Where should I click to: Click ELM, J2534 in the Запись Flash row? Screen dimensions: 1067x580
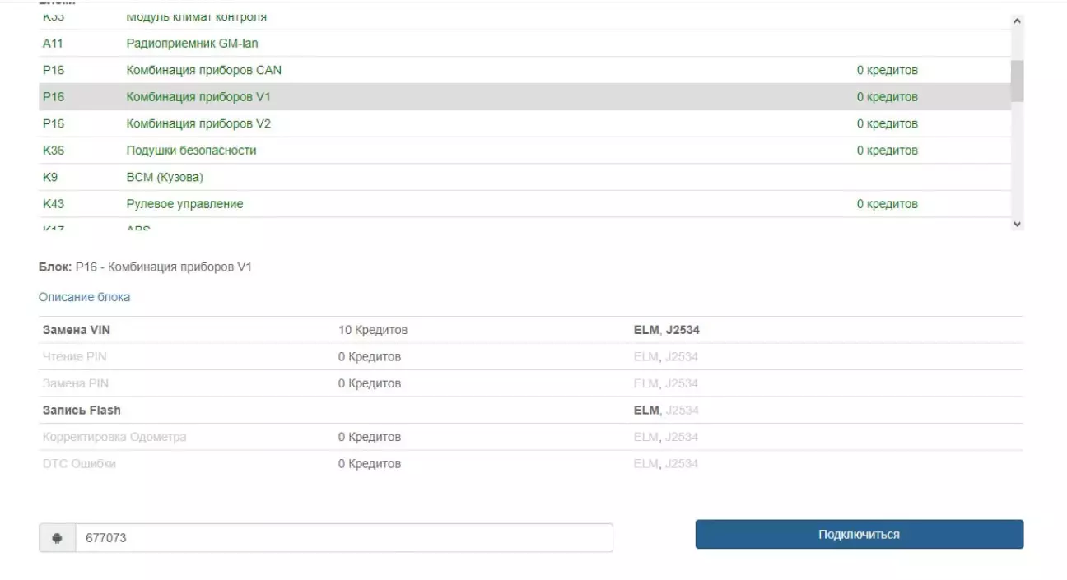tap(666, 410)
